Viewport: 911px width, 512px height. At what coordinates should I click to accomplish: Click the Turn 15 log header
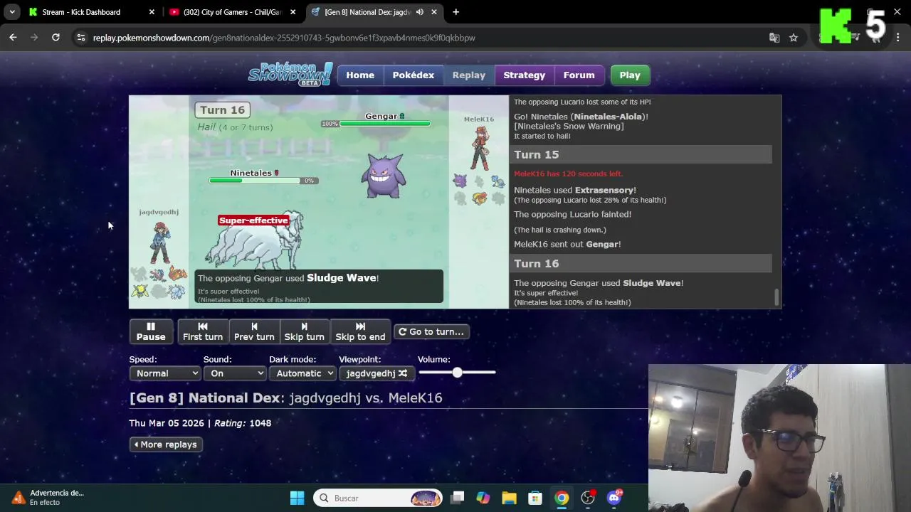tap(641, 154)
